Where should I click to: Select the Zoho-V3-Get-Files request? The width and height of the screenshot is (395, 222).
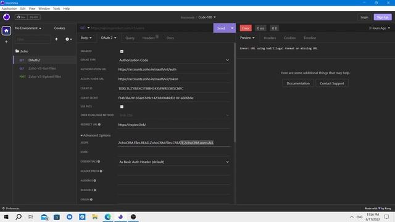45,68
